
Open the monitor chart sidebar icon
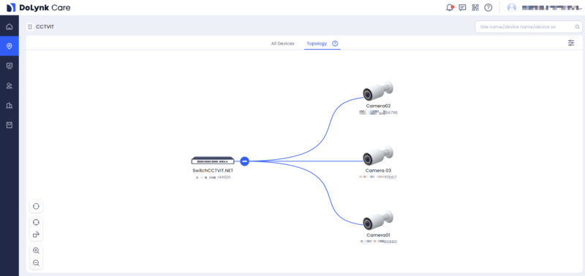tap(10, 66)
